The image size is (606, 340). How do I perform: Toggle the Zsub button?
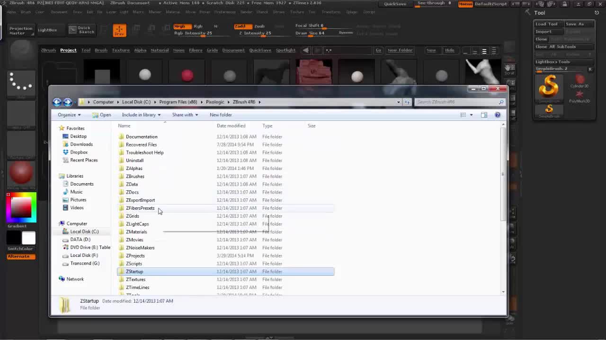259,26
